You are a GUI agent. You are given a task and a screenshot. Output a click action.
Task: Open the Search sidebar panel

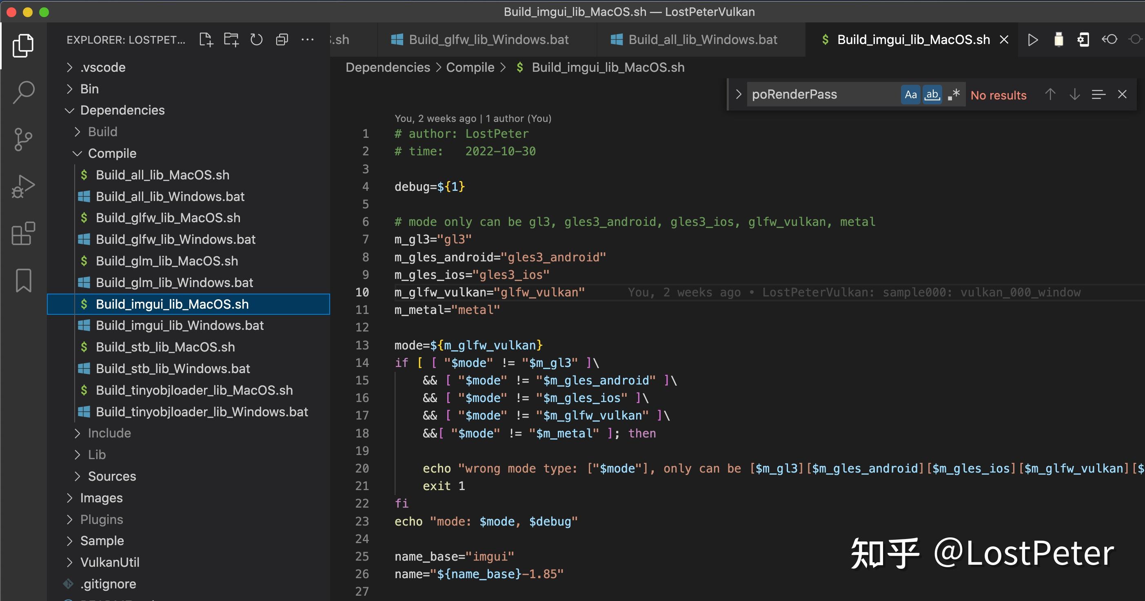tap(23, 92)
